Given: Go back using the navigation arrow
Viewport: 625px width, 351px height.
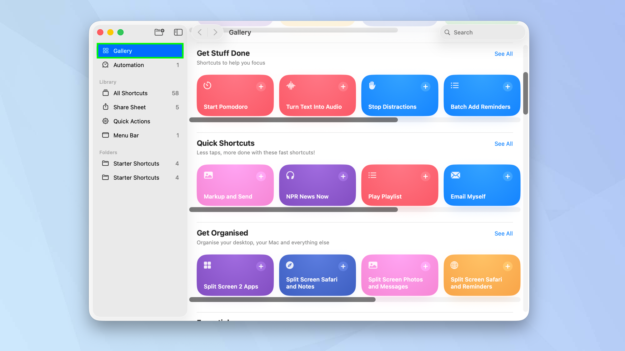Looking at the screenshot, I should 199,32.
